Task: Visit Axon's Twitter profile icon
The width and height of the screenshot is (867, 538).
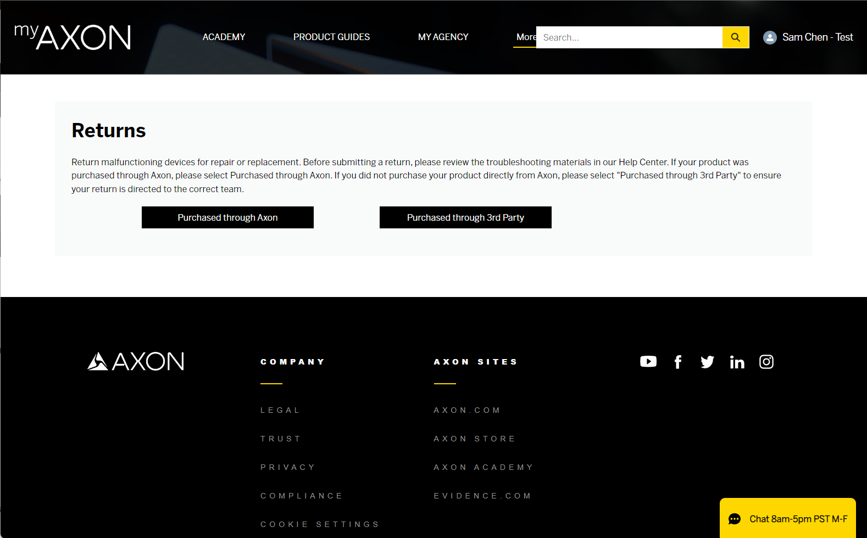Action: 708,362
